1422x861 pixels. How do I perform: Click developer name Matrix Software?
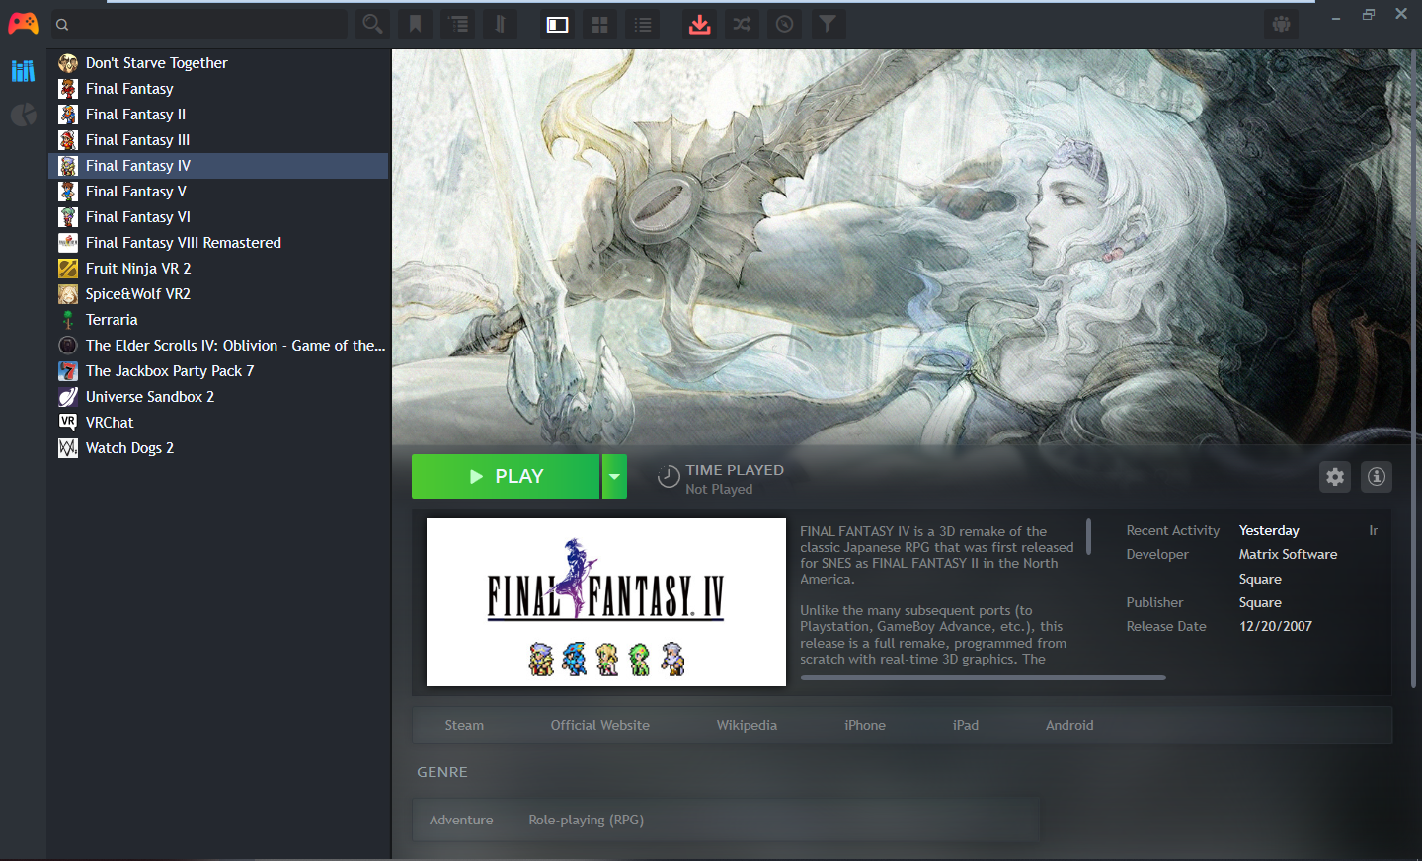(x=1288, y=555)
